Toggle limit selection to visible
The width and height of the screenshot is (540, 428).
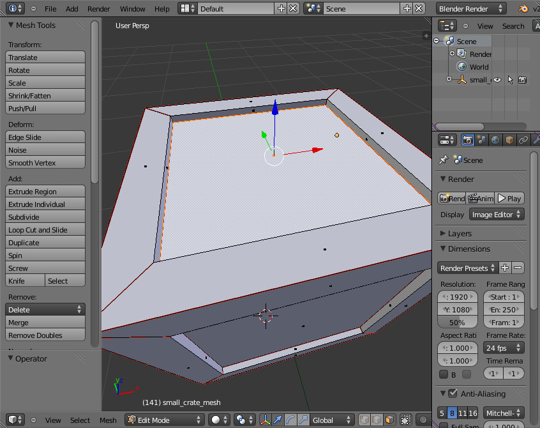click(406, 420)
